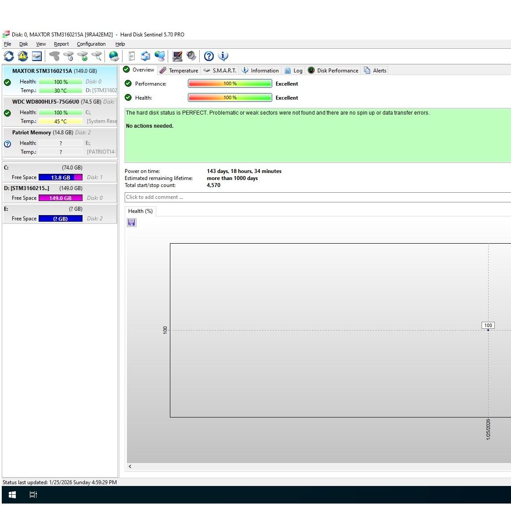Switch to the S.M.A.R.T. tab

220,71
